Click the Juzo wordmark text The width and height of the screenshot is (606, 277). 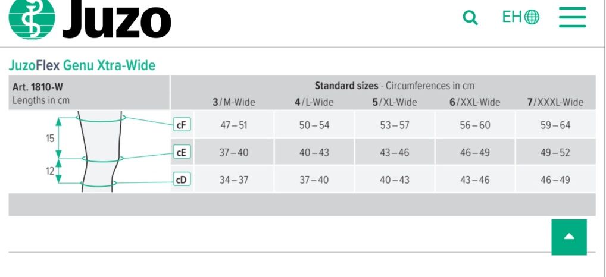117,18
